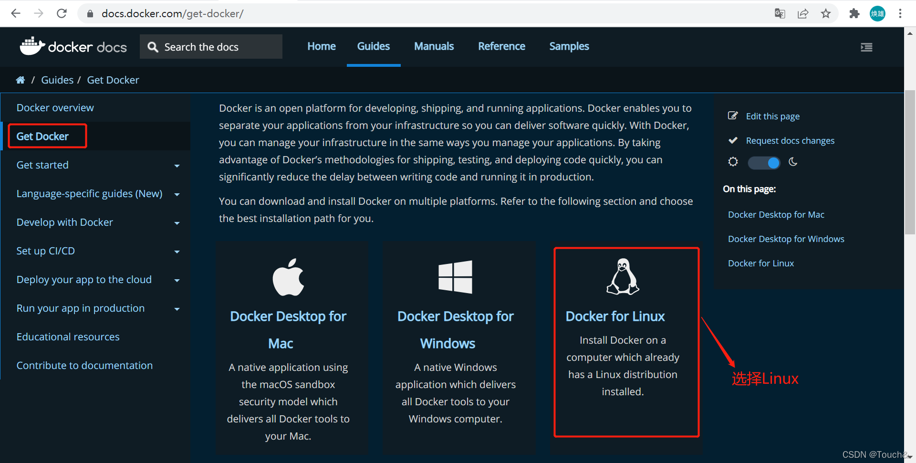
Task: Click the sun light-mode icon
Action: click(x=733, y=162)
